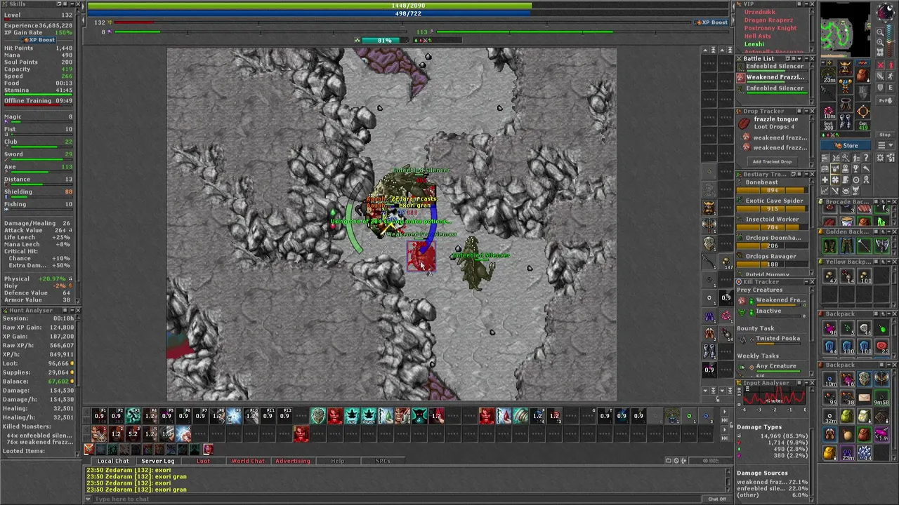Image resolution: width=899 pixels, height=505 pixels.
Task: Open the question mark help icon
Action: point(865,157)
